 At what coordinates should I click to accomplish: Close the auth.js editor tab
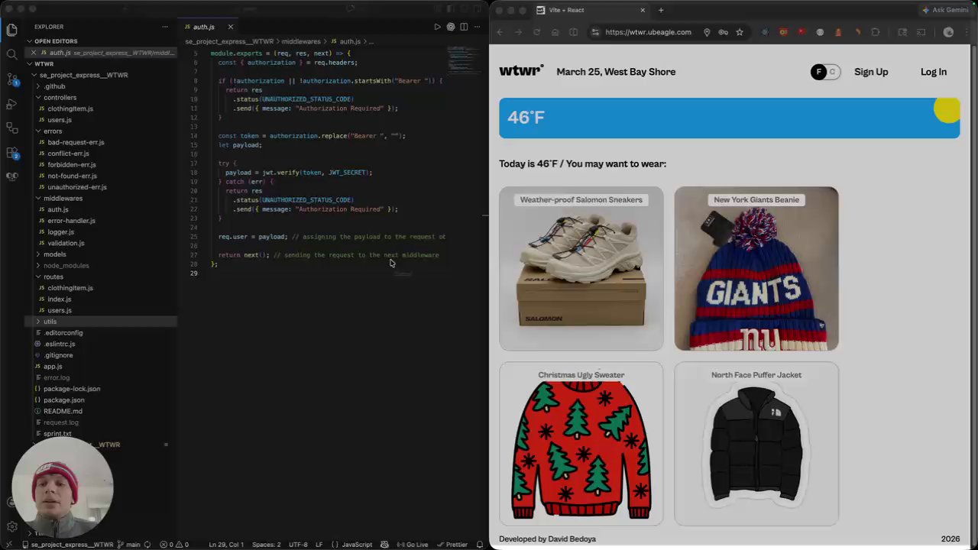pos(230,27)
